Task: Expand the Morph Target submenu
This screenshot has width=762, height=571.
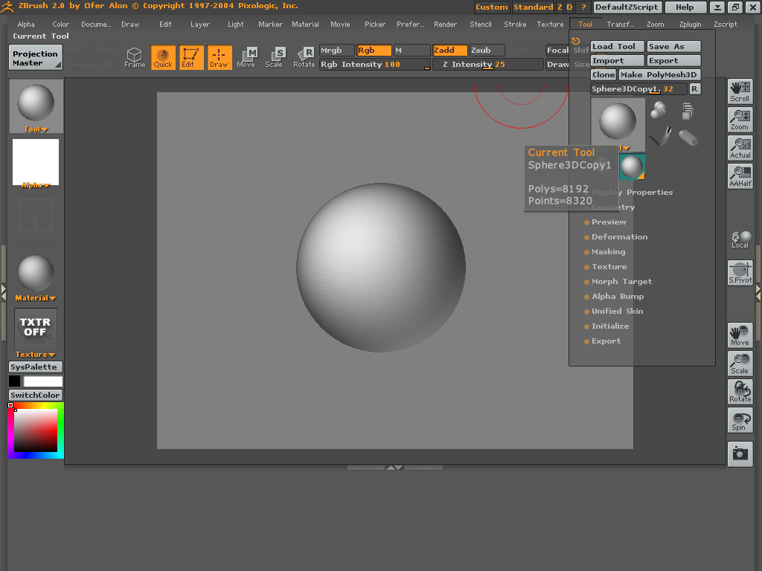Action: pos(621,282)
